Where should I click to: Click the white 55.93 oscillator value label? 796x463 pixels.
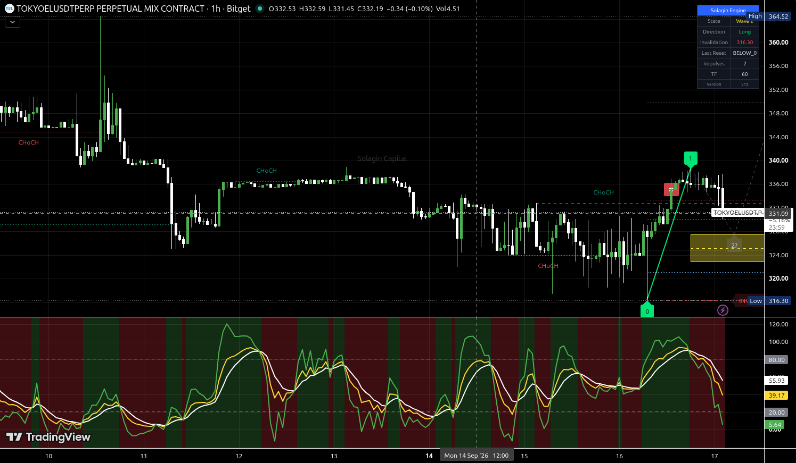coord(777,381)
